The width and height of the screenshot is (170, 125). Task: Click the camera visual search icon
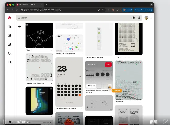pos(133,18)
